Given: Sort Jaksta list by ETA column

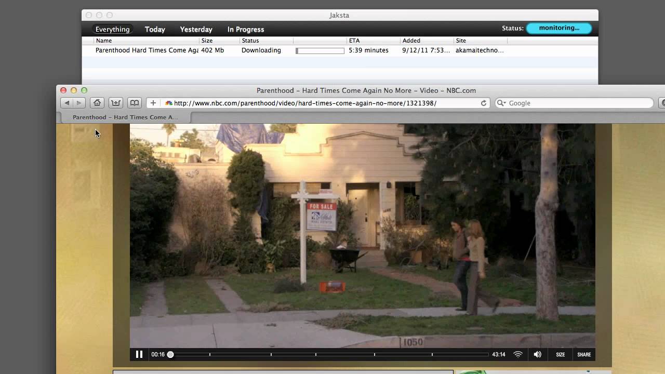Looking at the screenshot, I should coord(374,41).
